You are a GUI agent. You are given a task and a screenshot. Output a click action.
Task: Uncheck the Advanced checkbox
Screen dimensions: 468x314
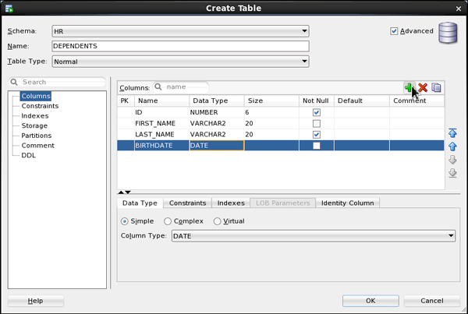click(x=395, y=31)
